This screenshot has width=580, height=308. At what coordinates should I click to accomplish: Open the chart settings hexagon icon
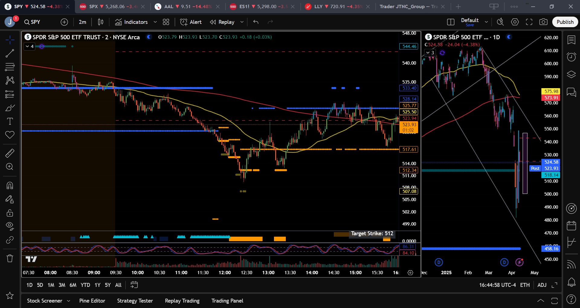(515, 22)
